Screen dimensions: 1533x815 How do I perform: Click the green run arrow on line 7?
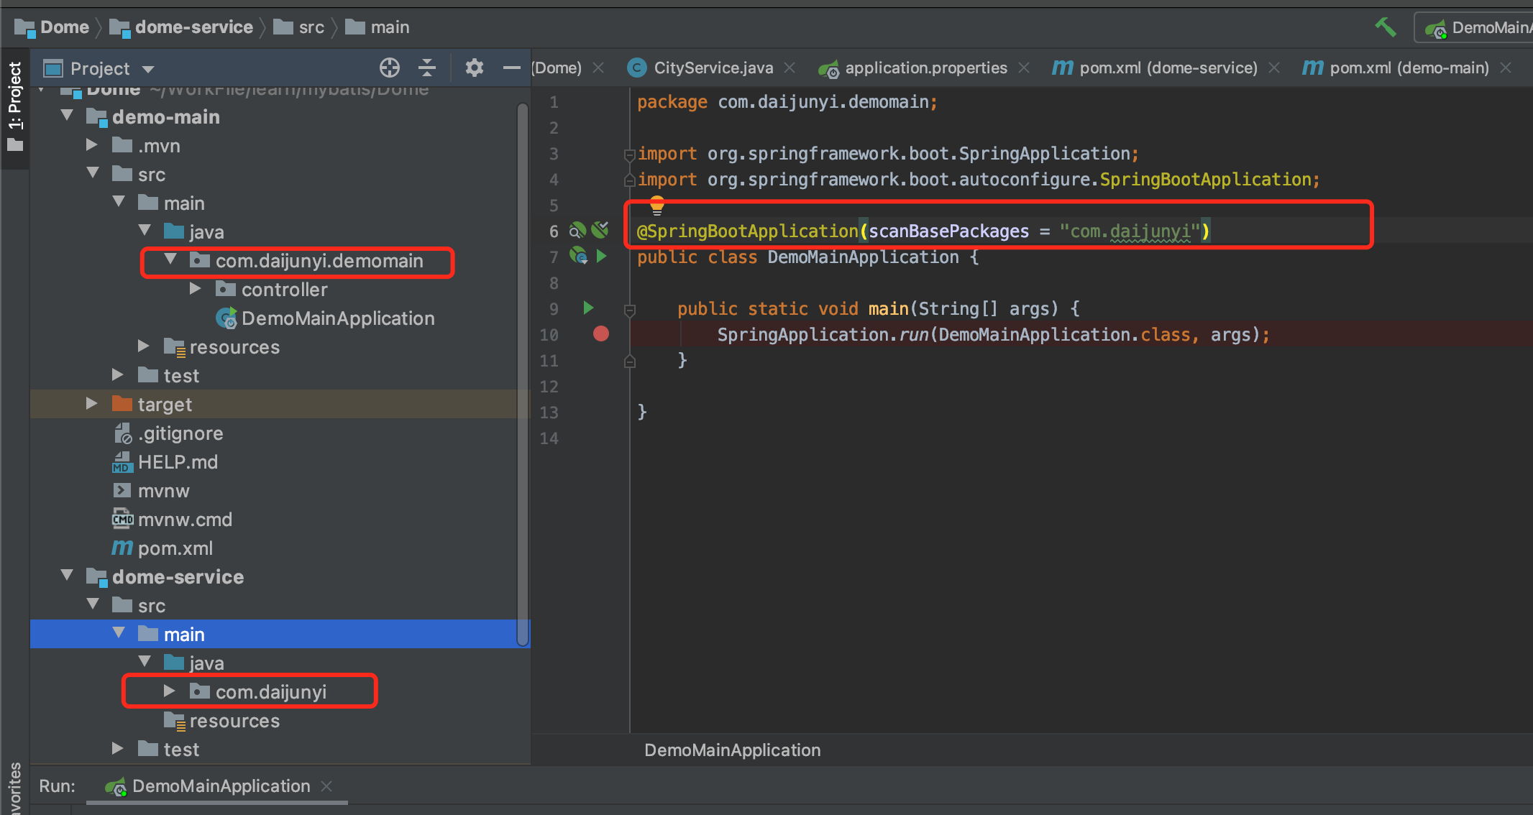602,256
